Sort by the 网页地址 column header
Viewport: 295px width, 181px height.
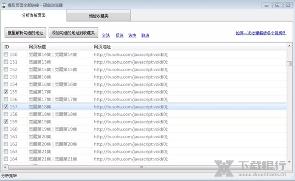(x=189, y=47)
